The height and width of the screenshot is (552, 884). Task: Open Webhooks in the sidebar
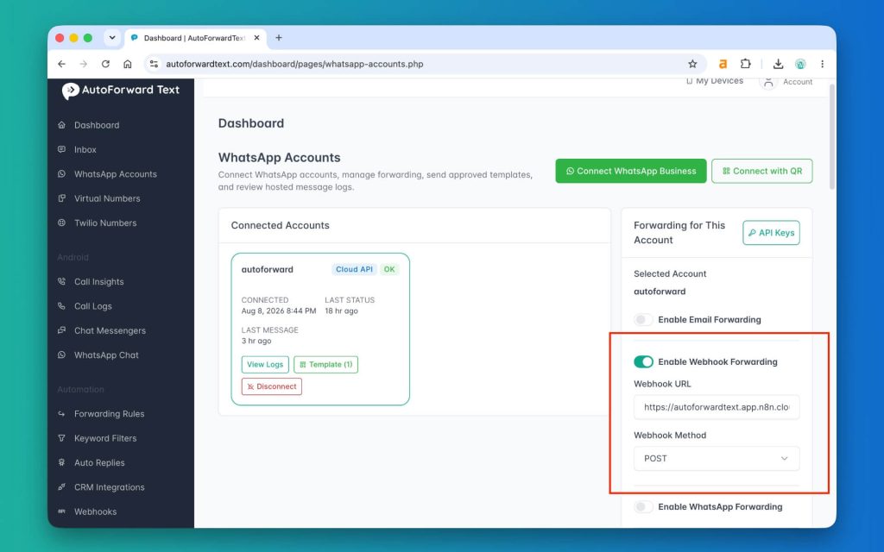coord(95,511)
